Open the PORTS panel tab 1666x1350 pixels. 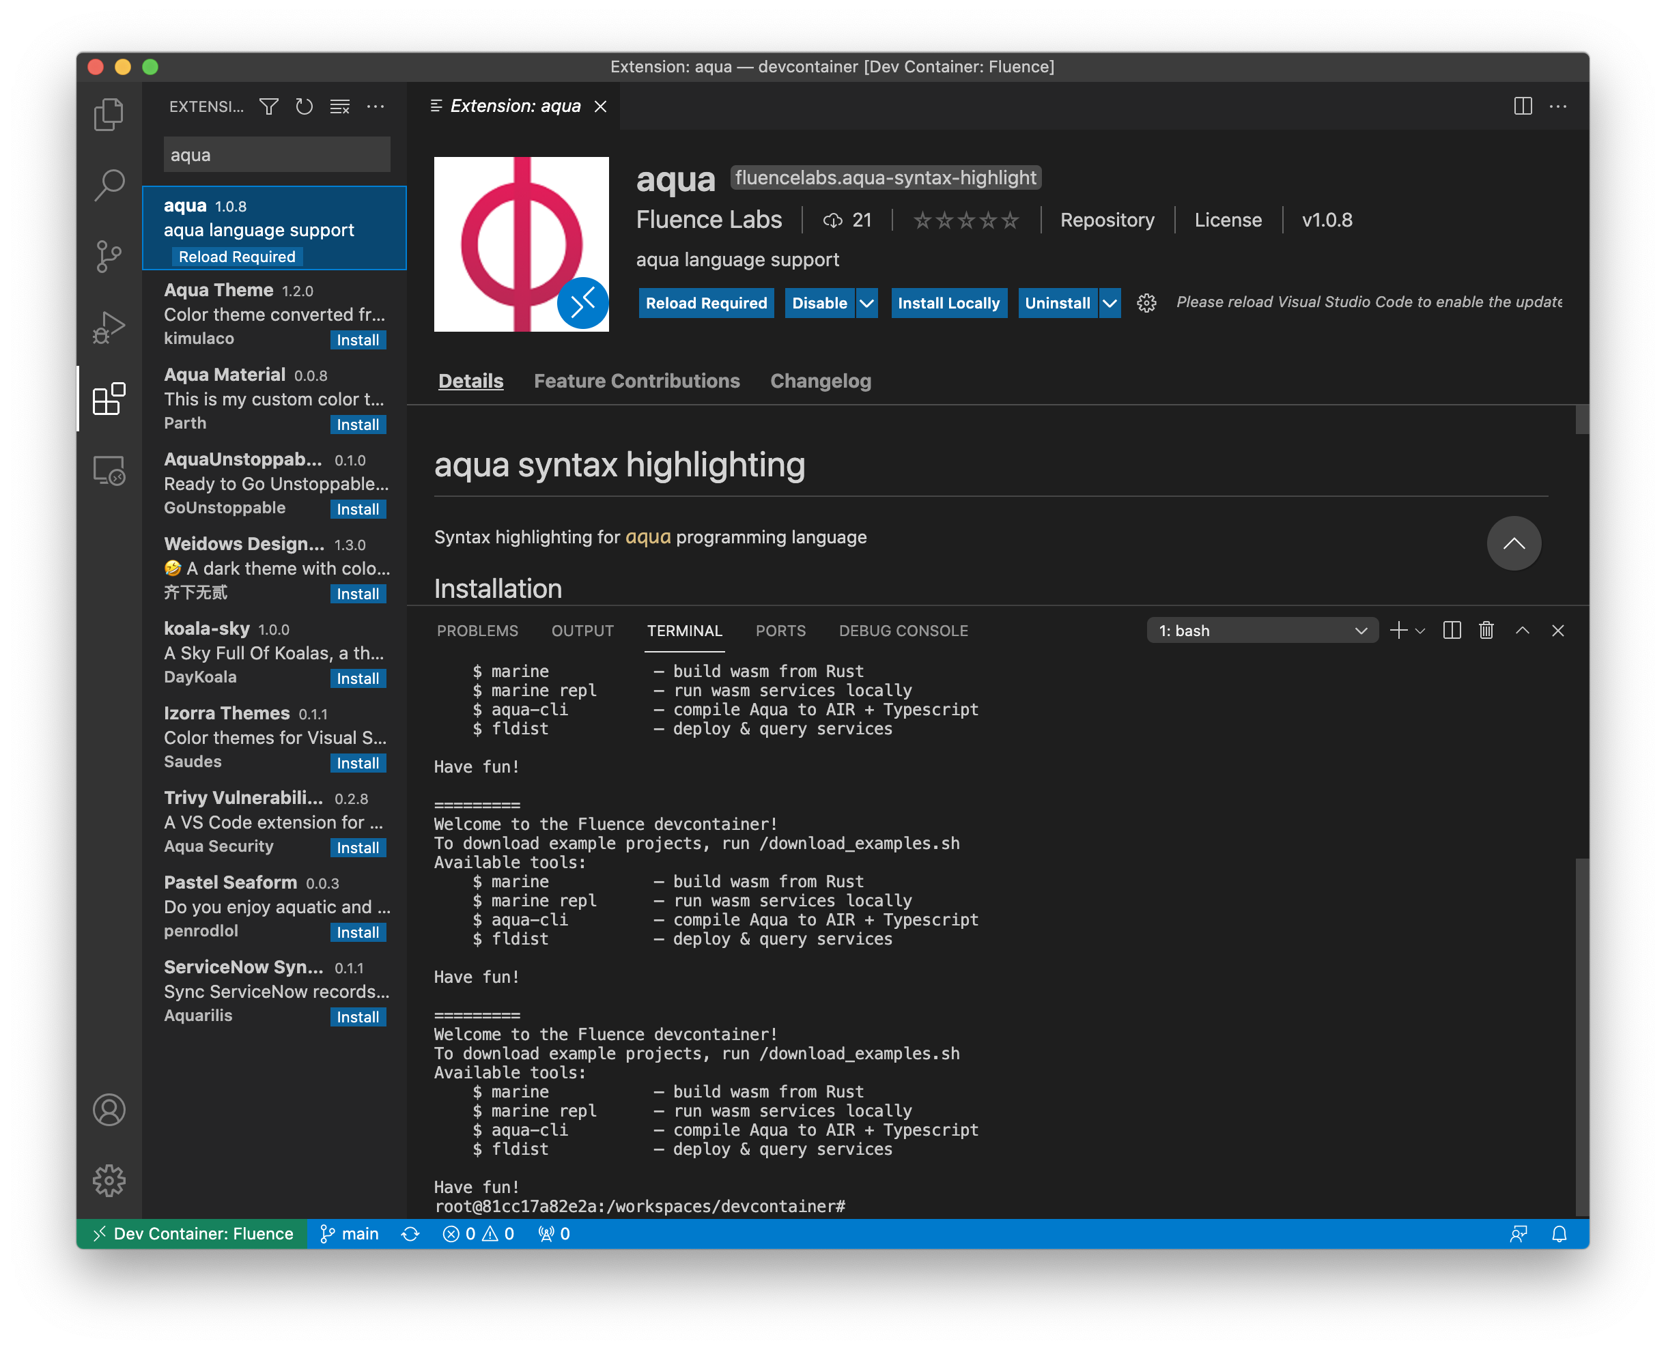tap(780, 631)
